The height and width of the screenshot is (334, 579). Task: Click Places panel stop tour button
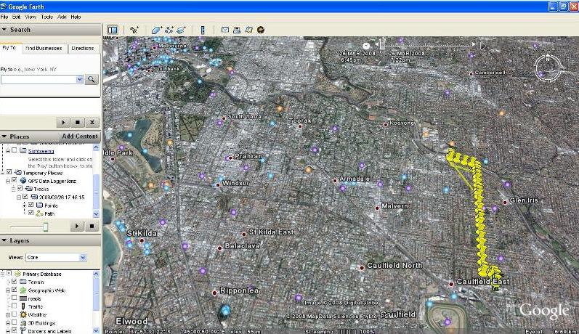click(x=92, y=226)
